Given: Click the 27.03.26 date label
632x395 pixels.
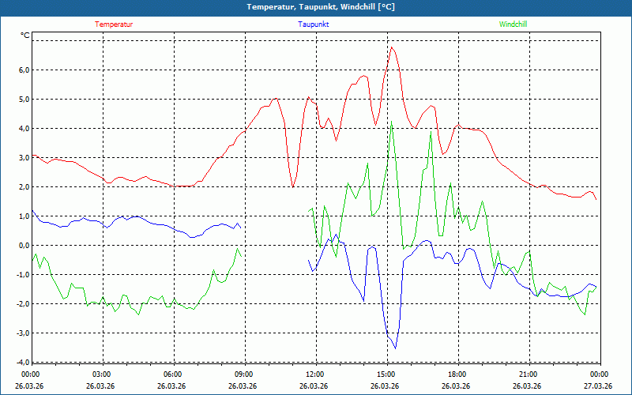Looking at the screenshot, I should pyautogui.click(x=598, y=386).
